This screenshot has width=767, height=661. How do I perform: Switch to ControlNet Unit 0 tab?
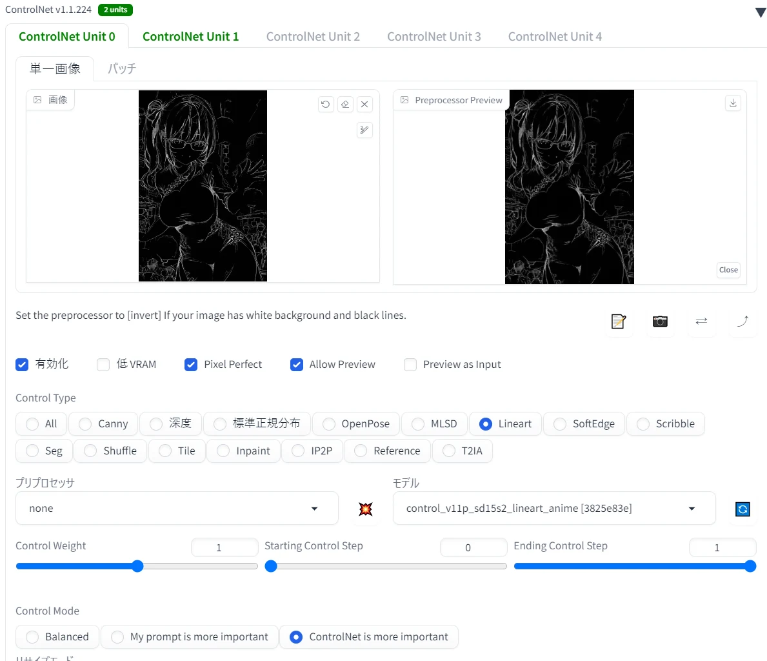67,37
